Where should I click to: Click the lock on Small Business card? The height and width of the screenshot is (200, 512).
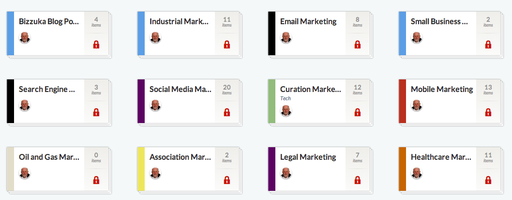488,45
